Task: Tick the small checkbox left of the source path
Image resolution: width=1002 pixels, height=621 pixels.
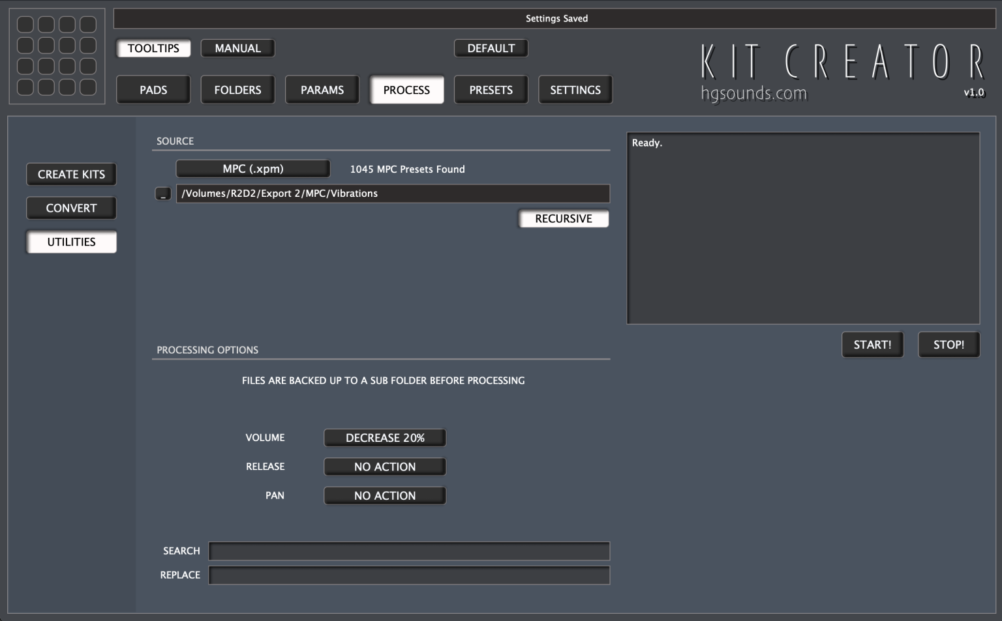Action: [163, 194]
